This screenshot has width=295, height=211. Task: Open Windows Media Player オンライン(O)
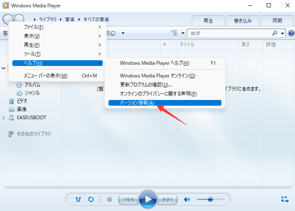(165, 76)
